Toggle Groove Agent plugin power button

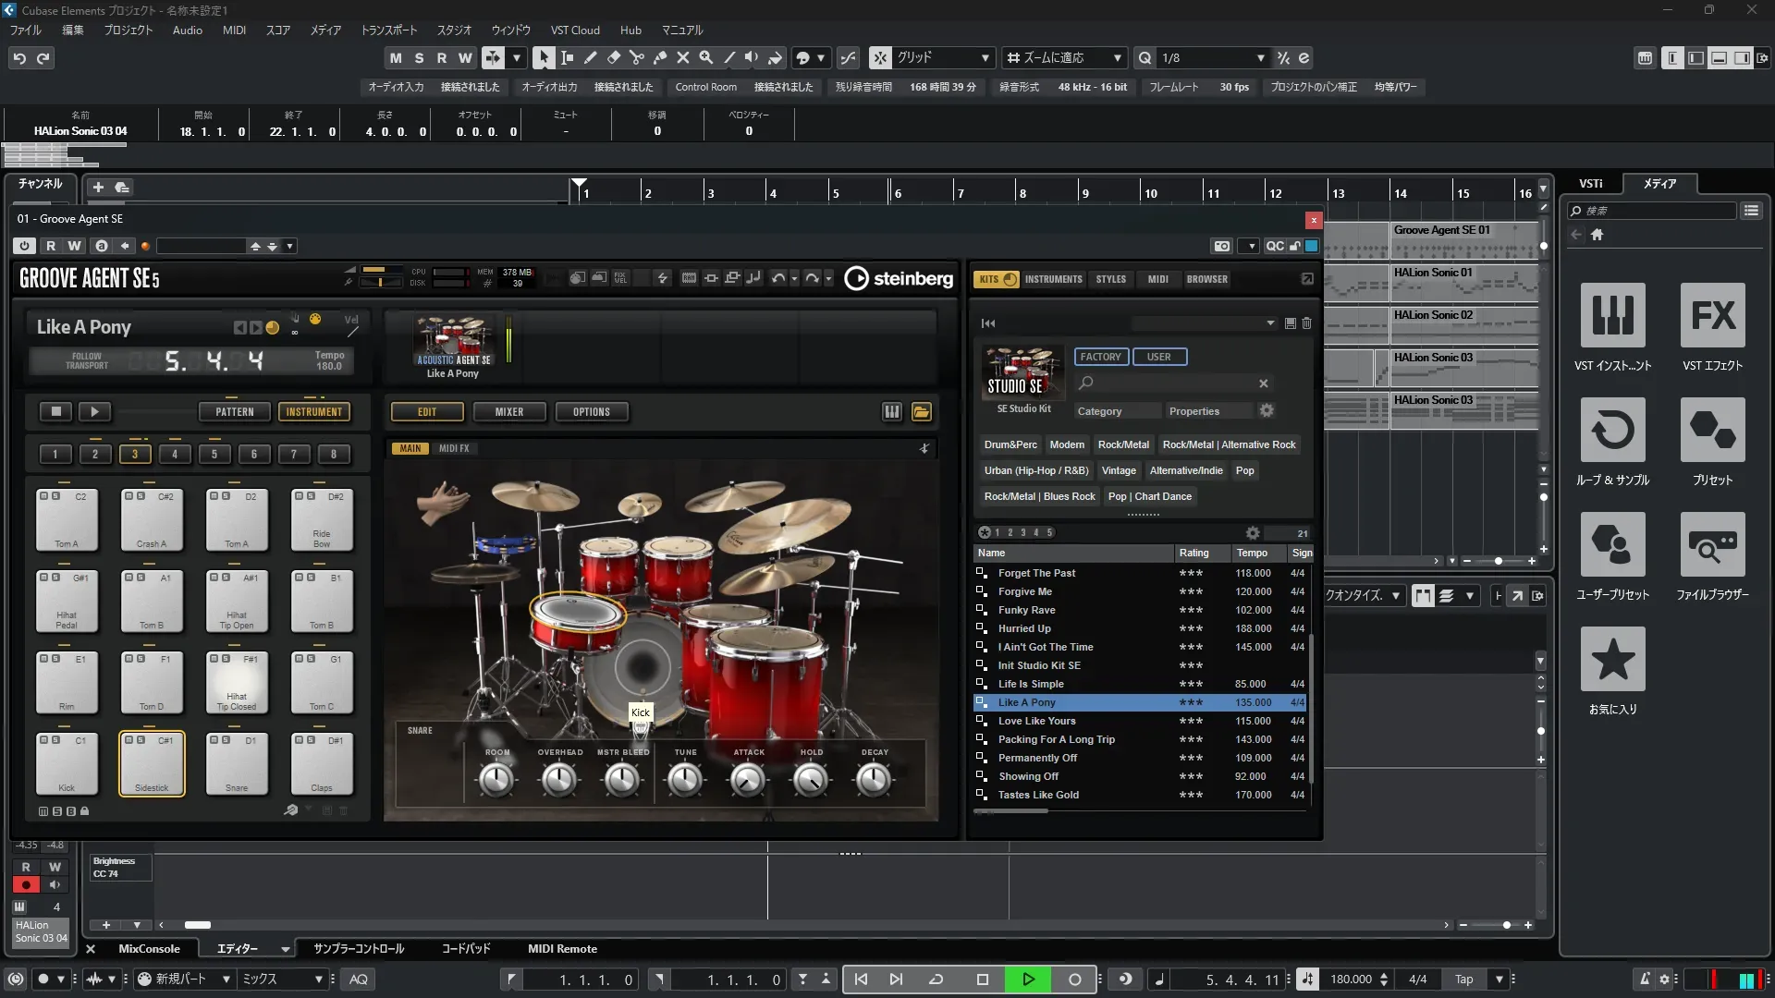point(25,246)
